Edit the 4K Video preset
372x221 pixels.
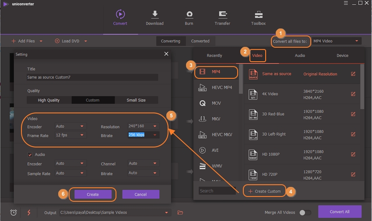pos(353,94)
